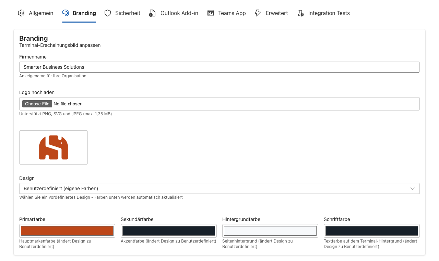Click the "Unterstützt PNG, SVG und JPEG" hint

(66, 114)
